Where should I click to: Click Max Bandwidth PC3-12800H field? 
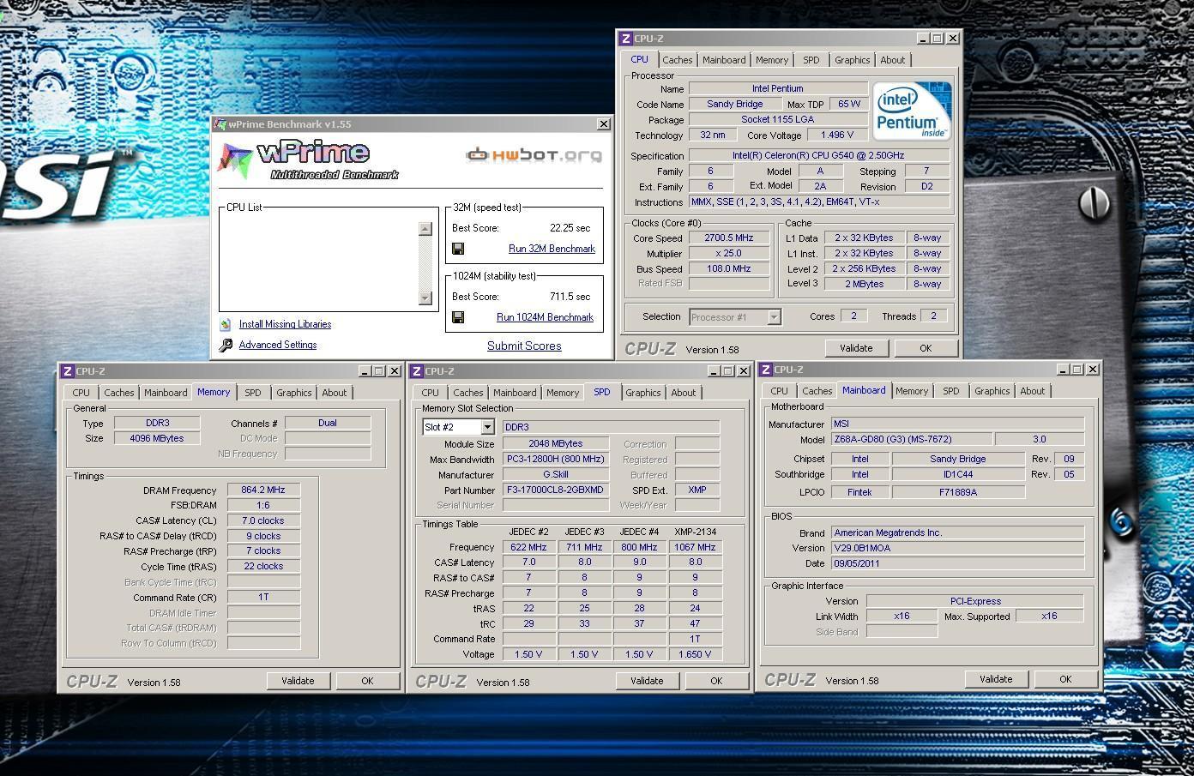click(556, 460)
